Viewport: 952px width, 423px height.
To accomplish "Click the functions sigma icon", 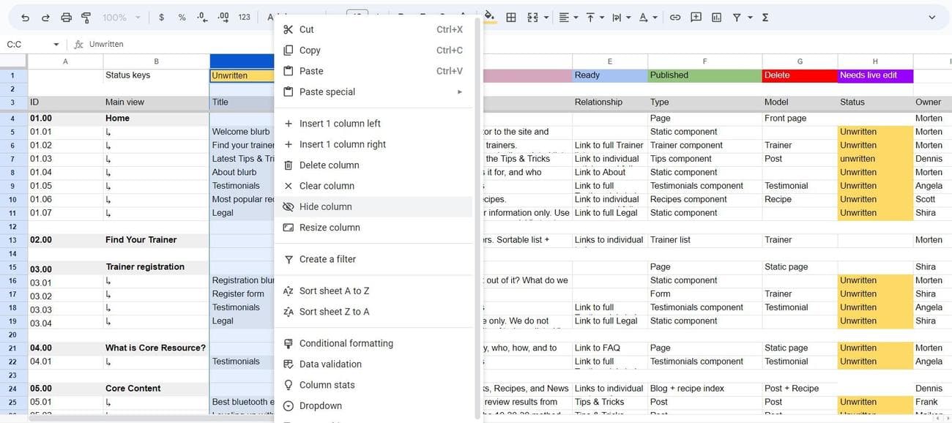I will point(765,18).
